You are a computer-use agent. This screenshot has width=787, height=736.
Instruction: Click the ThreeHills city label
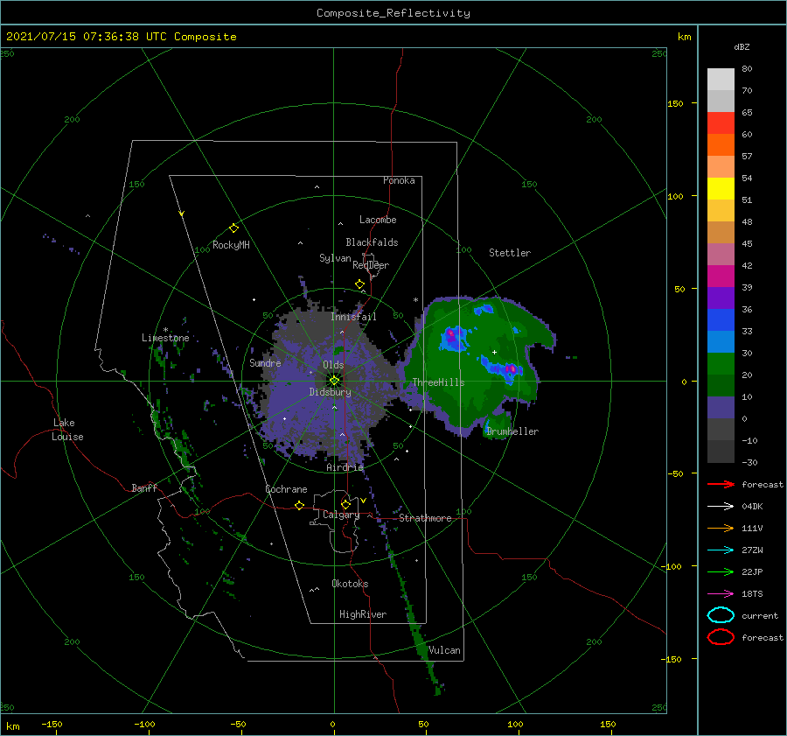coord(439,382)
